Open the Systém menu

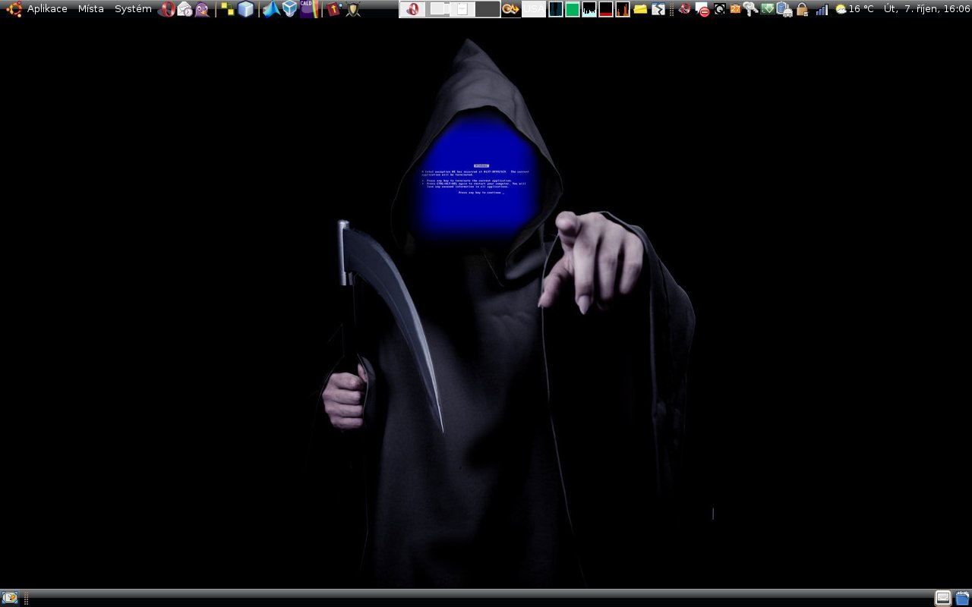coord(133,9)
